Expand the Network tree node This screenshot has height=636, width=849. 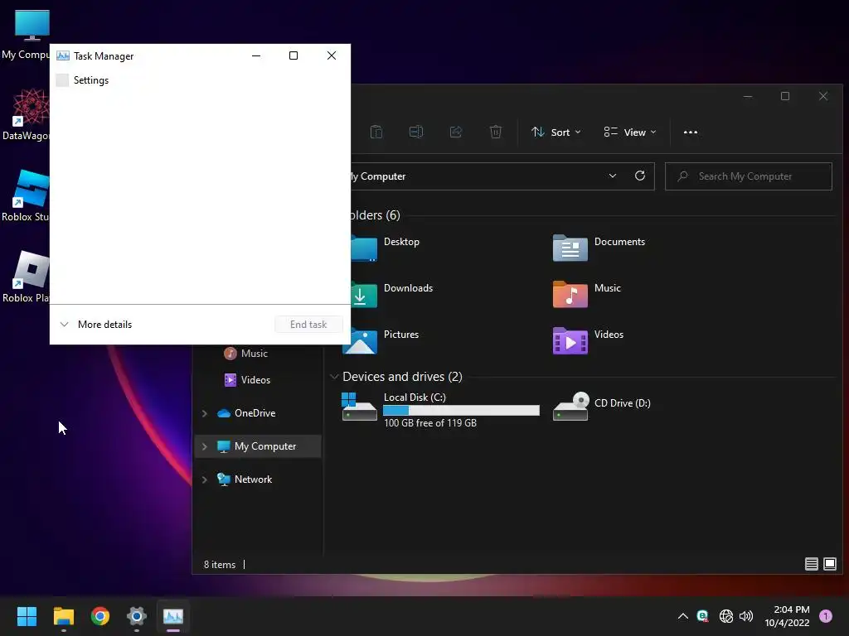[x=204, y=479]
